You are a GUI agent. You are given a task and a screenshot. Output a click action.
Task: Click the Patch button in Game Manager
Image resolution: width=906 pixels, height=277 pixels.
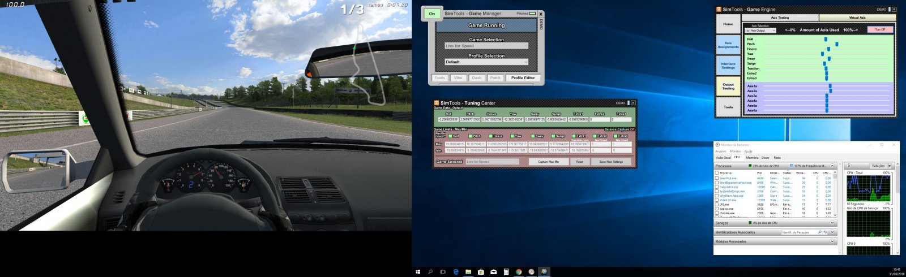click(495, 78)
